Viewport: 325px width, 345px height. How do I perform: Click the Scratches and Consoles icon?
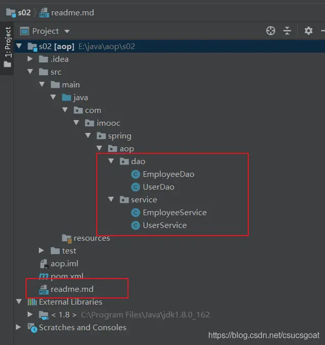pos(32,328)
